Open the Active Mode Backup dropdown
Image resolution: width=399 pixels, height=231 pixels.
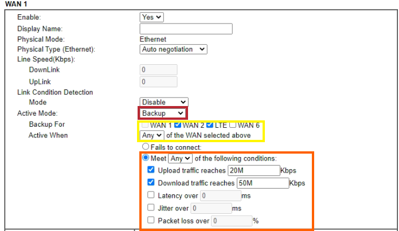[163, 113]
